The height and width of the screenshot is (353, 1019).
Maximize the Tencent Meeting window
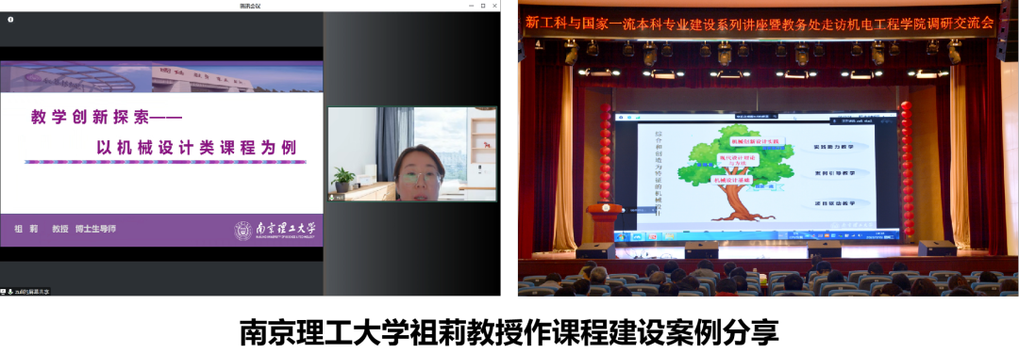[483, 6]
